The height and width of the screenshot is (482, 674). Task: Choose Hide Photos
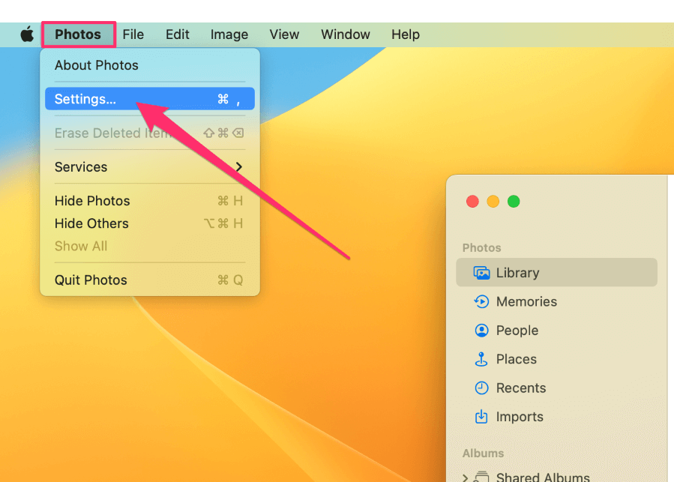tap(150, 201)
